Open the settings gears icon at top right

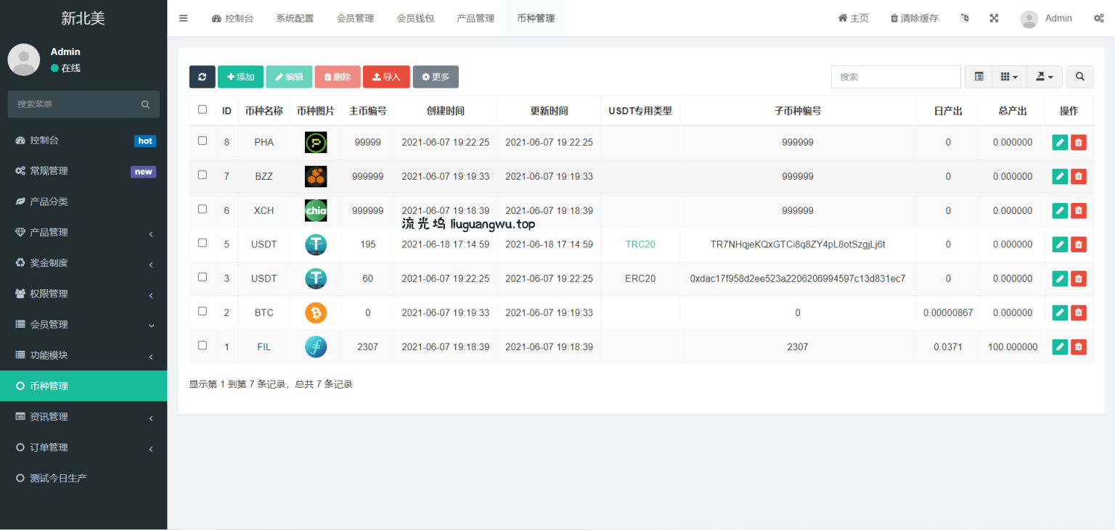pyautogui.click(x=1098, y=18)
